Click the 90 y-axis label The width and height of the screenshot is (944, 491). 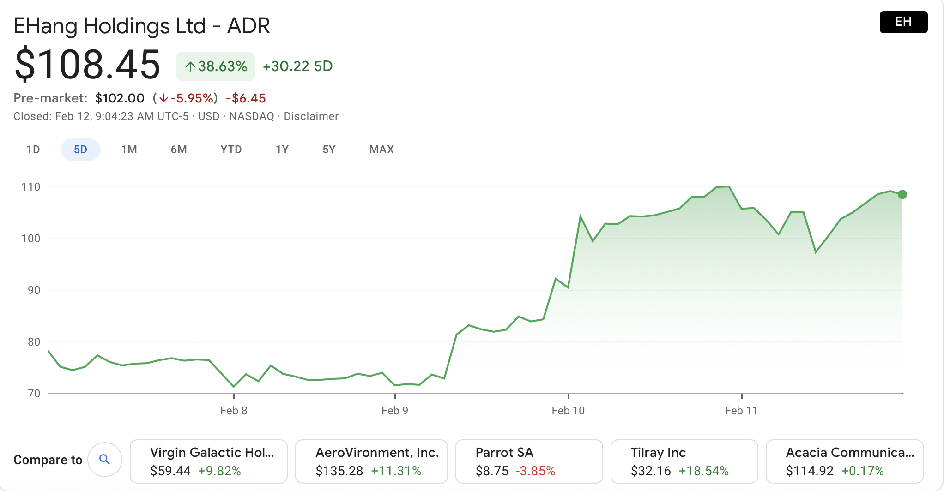(34, 290)
